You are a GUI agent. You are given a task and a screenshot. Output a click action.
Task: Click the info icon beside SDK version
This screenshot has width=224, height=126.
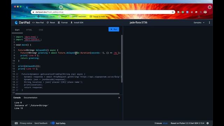click(208, 123)
